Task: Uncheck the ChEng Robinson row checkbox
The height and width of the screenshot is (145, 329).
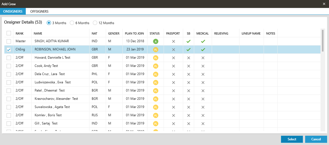Action: 9,50
